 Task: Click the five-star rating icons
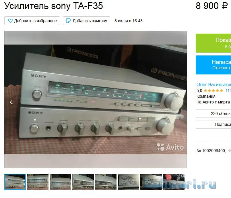pos(213,91)
